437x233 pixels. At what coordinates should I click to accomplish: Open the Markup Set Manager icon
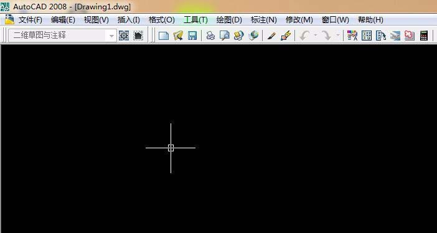[x=410, y=36]
